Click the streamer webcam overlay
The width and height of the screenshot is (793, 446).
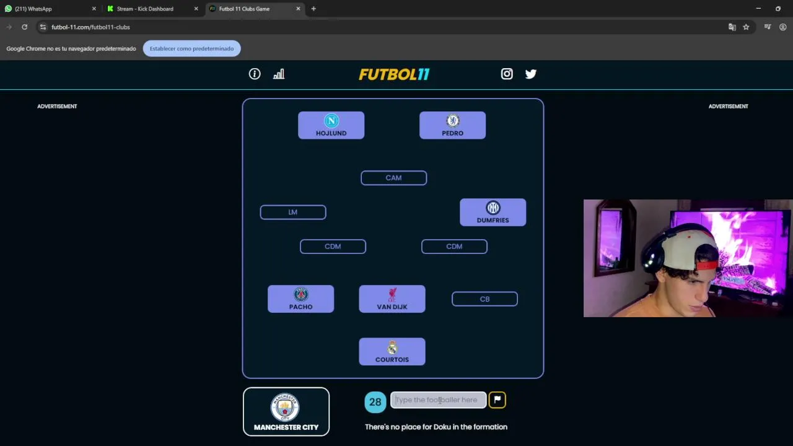[688, 258]
